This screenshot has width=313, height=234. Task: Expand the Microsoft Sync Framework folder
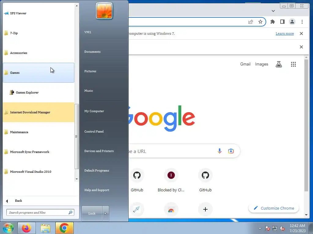pos(38,152)
